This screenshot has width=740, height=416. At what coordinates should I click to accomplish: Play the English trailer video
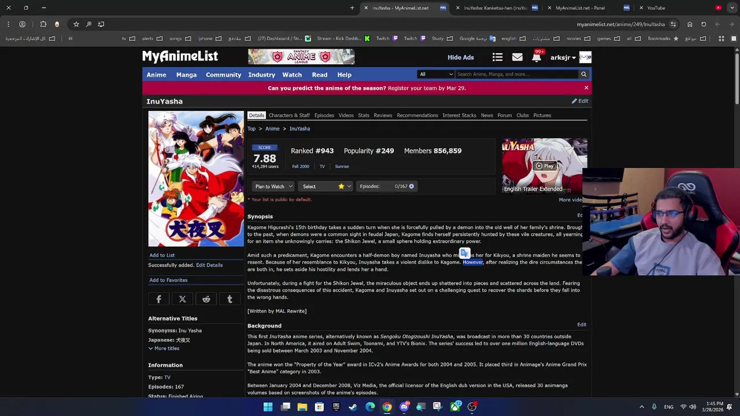click(x=545, y=166)
